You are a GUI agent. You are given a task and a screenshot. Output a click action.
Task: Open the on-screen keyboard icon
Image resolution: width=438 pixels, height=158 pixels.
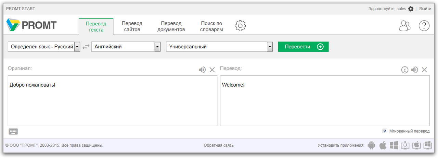(13, 131)
